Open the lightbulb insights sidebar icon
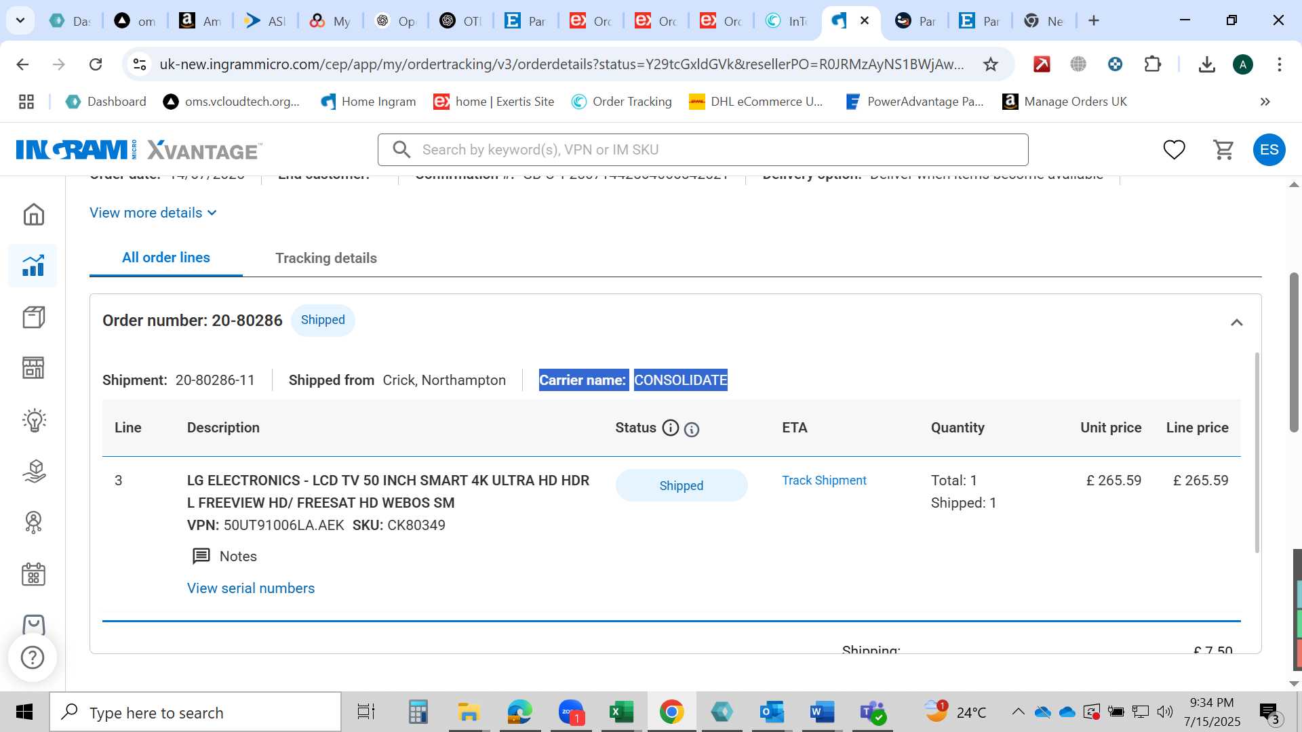Screen dimensions: 1302x732 [33, 420]
